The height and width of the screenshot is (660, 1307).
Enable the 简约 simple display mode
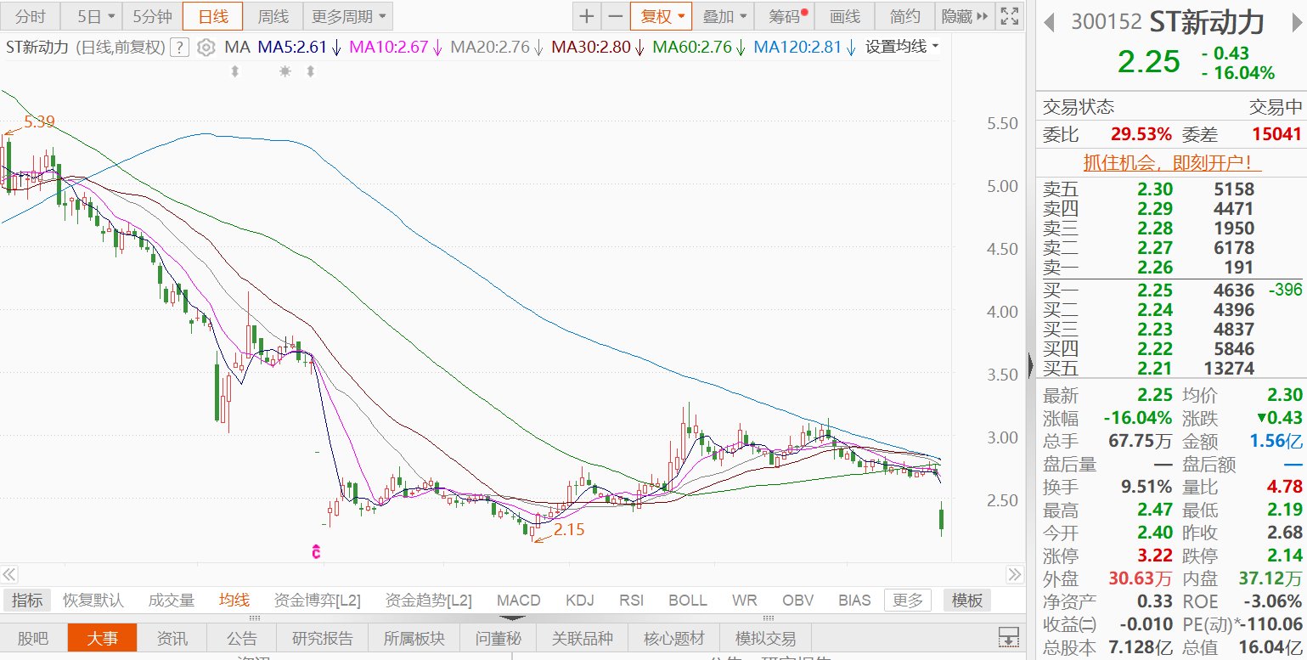coord(905,16)
